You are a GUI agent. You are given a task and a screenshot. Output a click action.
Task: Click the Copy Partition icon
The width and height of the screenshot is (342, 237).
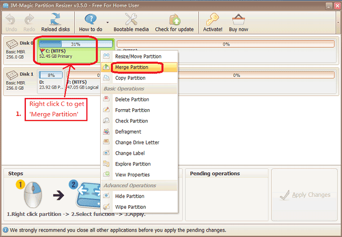tap(106, 78)
